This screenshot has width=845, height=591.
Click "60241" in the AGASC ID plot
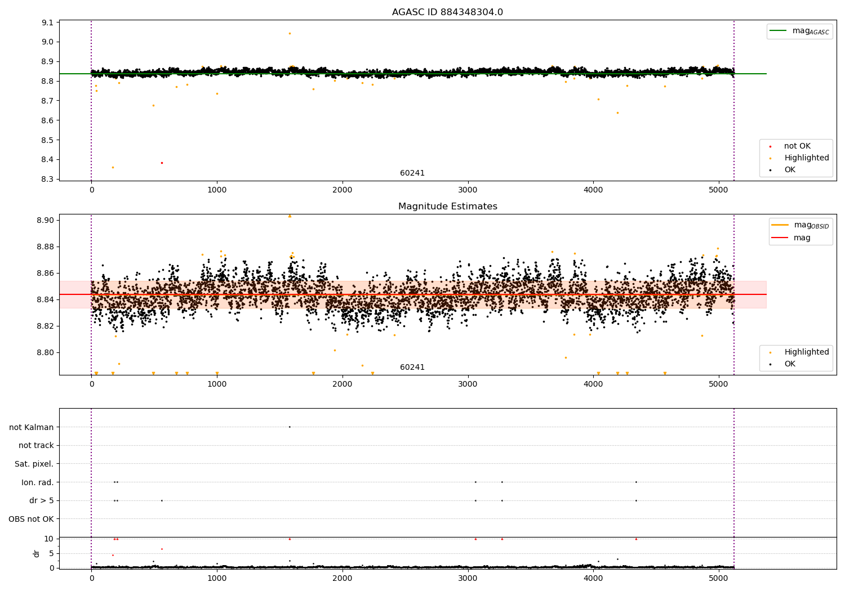pos(412,173)
